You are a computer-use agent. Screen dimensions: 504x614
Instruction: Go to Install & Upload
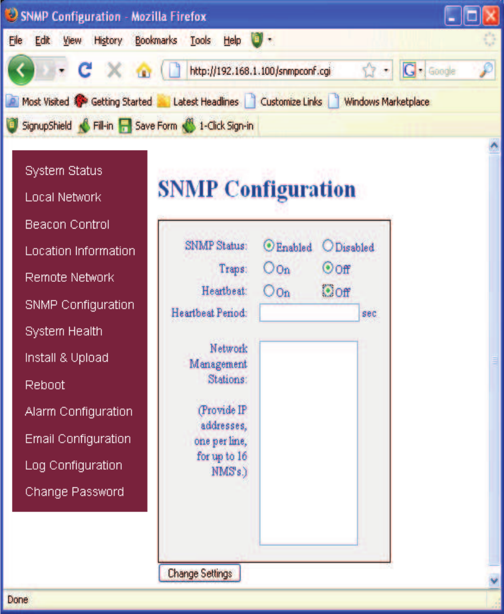(67, 357)
